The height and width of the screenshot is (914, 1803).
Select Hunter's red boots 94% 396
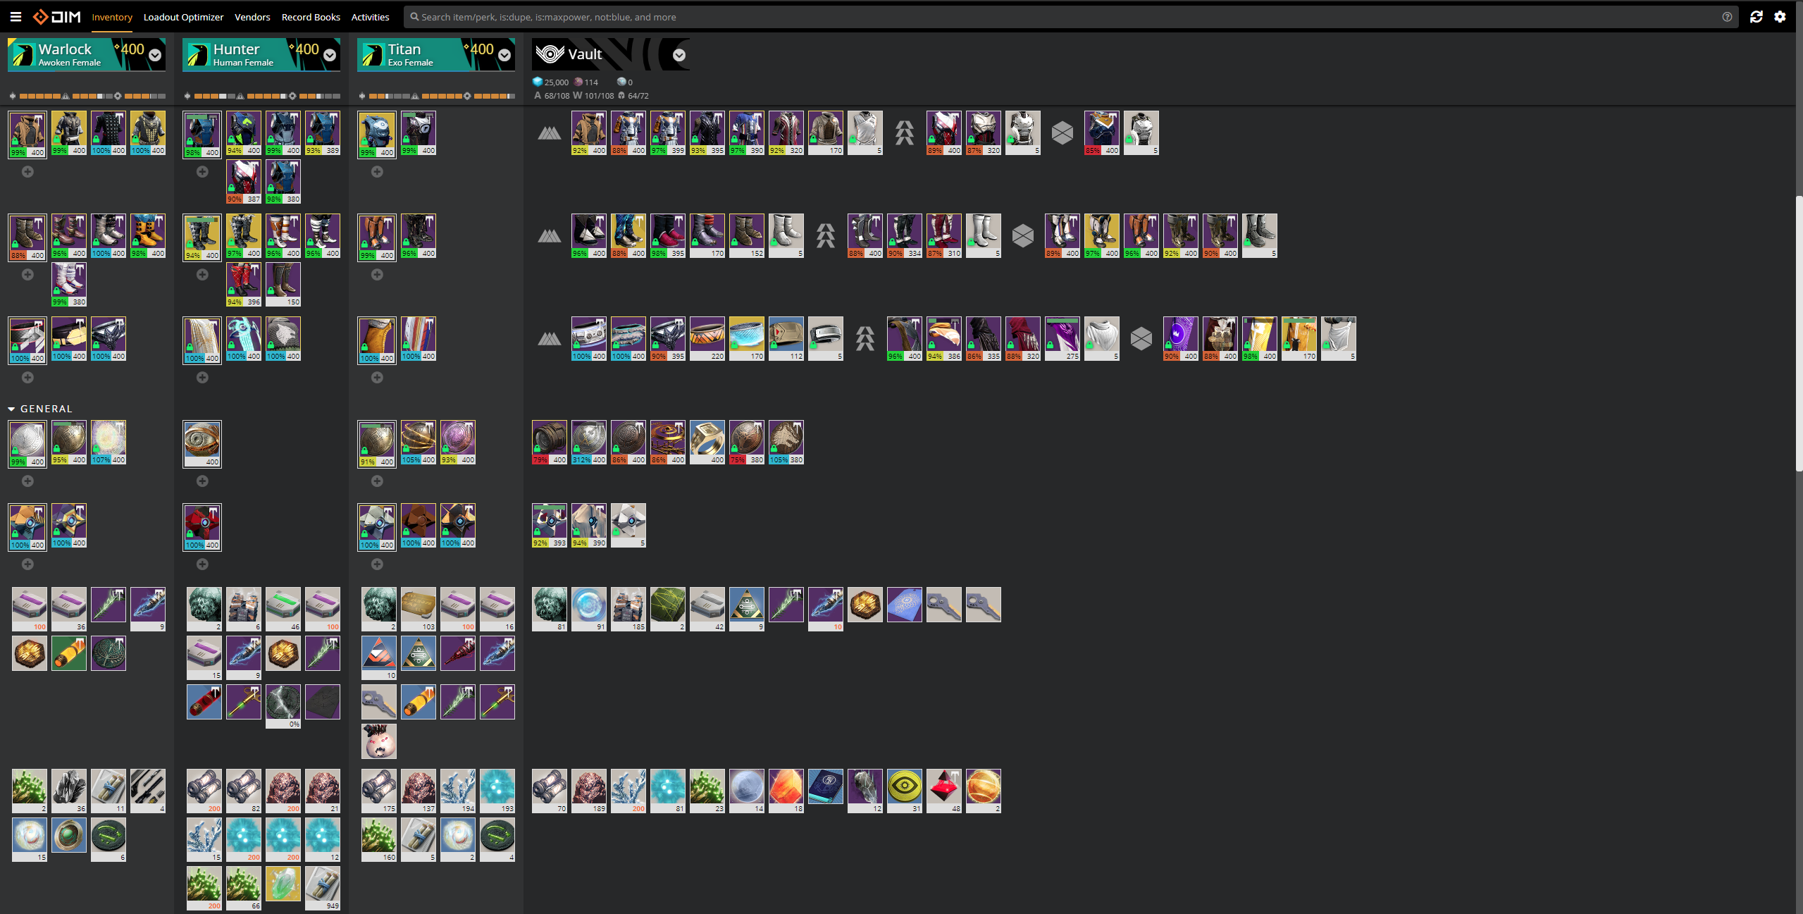[244, 285]
